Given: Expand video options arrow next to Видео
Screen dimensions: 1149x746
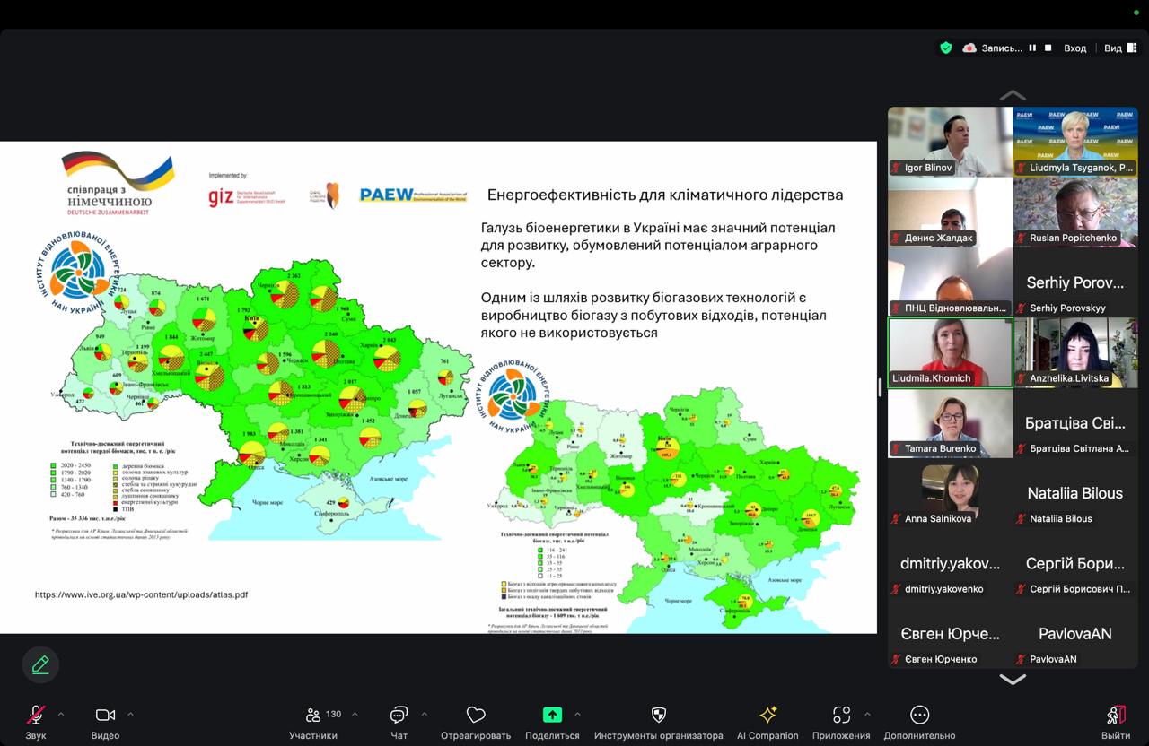Looking at the screenshot, I should [130, 715].
